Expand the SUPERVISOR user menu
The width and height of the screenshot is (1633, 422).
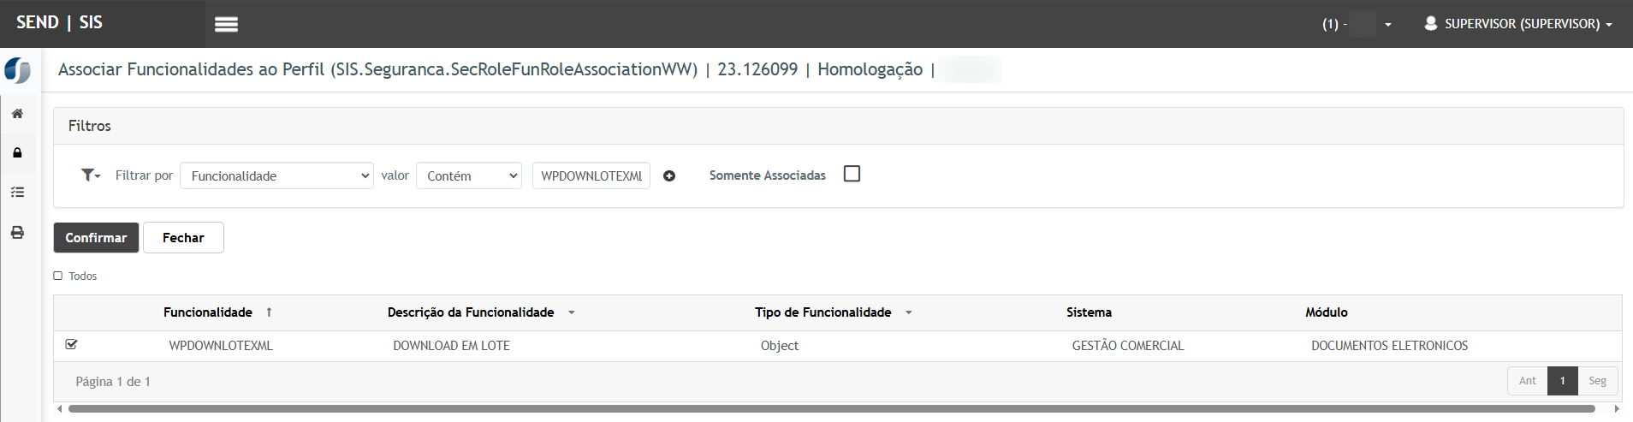(x=1518, y=24)
